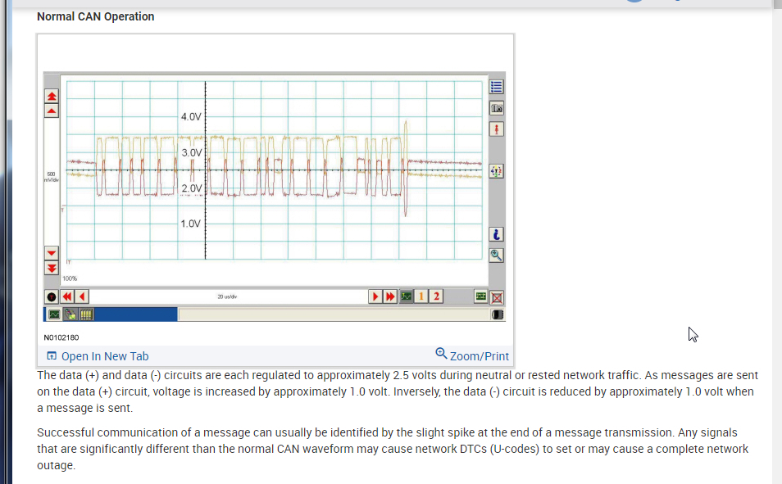The width and height of the screenshot is (782, 484).
Task: Click the double red left rewind arrow
Action: [67, 297]
